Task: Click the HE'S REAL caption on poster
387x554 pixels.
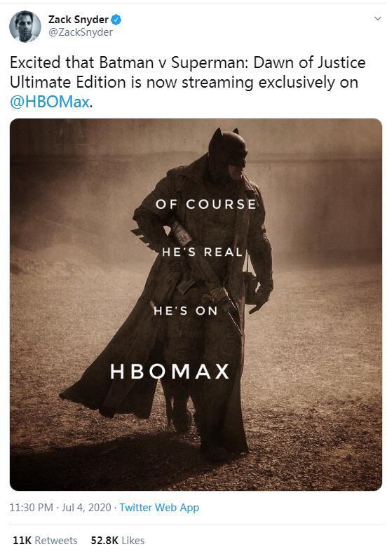Action: tap(203, 252)
